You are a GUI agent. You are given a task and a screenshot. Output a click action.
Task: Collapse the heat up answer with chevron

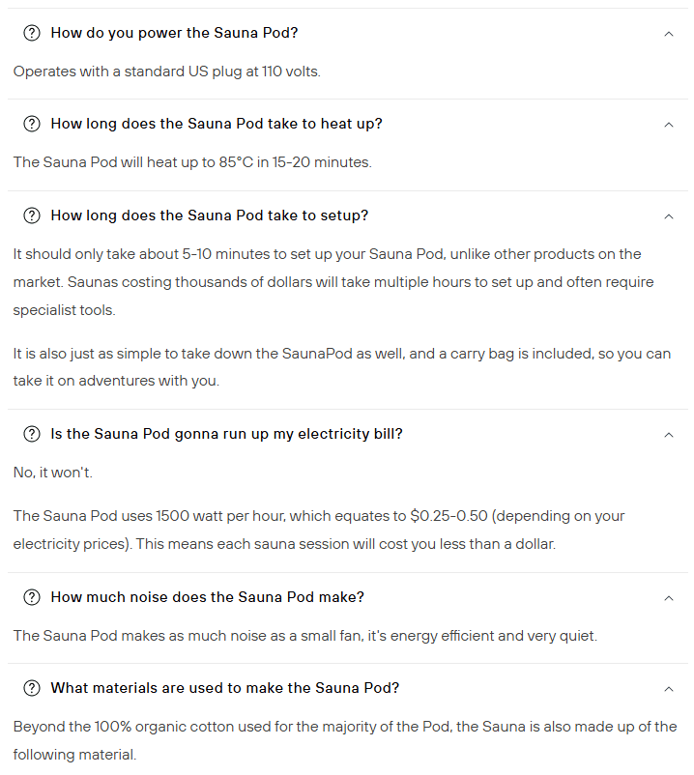[669, 125]
